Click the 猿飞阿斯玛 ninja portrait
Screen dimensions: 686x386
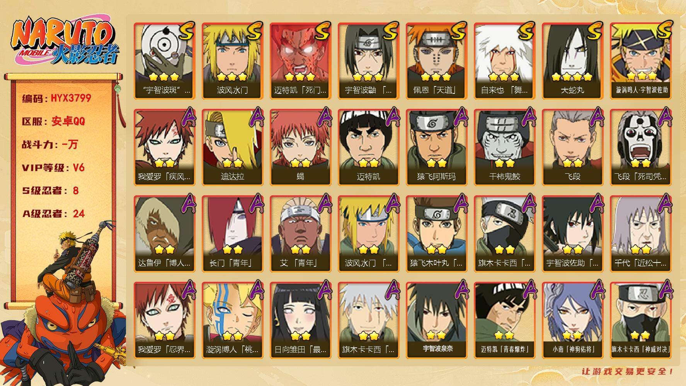pos(436,147)
